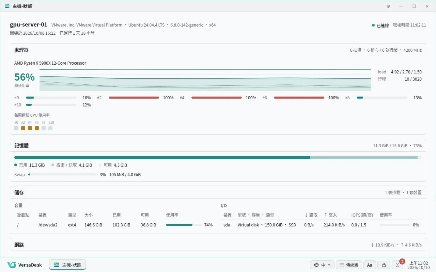436x272 pixels.
Task: Click the #0 CPU usage bar at 16%
Action: 51,98
